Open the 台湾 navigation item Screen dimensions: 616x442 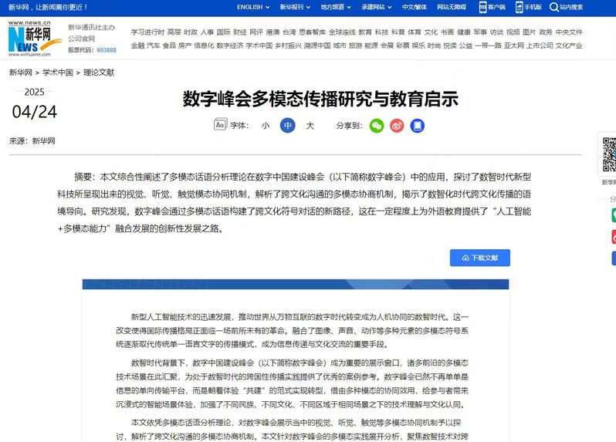(x=289, y=32)
